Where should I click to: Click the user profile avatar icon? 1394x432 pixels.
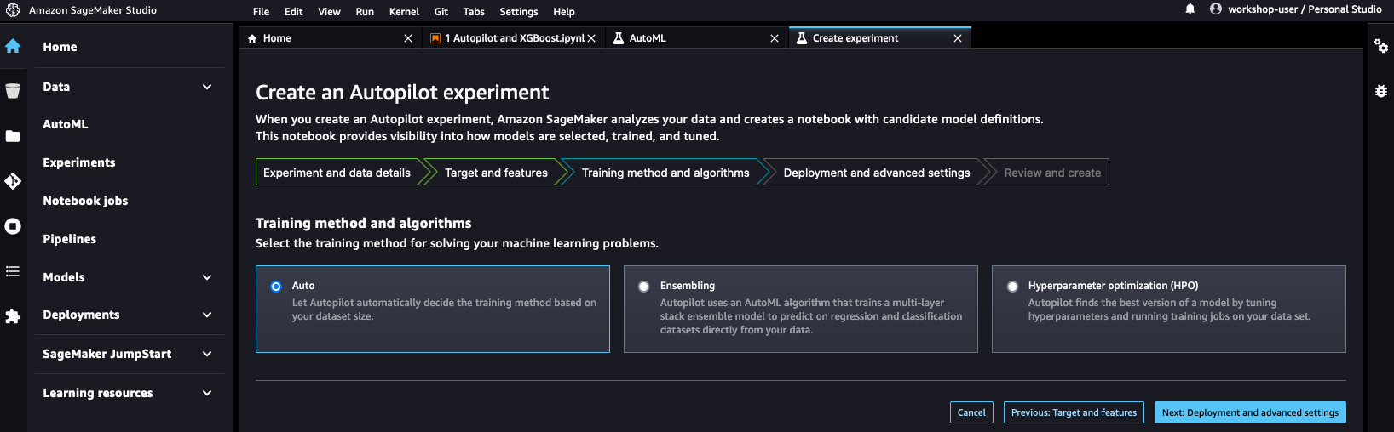tap(1216, 9)
